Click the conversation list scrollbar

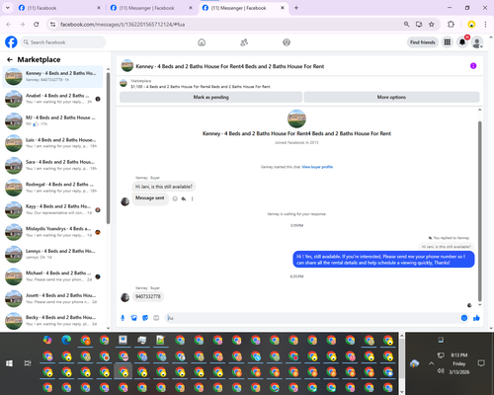click(x=108, y=148)
